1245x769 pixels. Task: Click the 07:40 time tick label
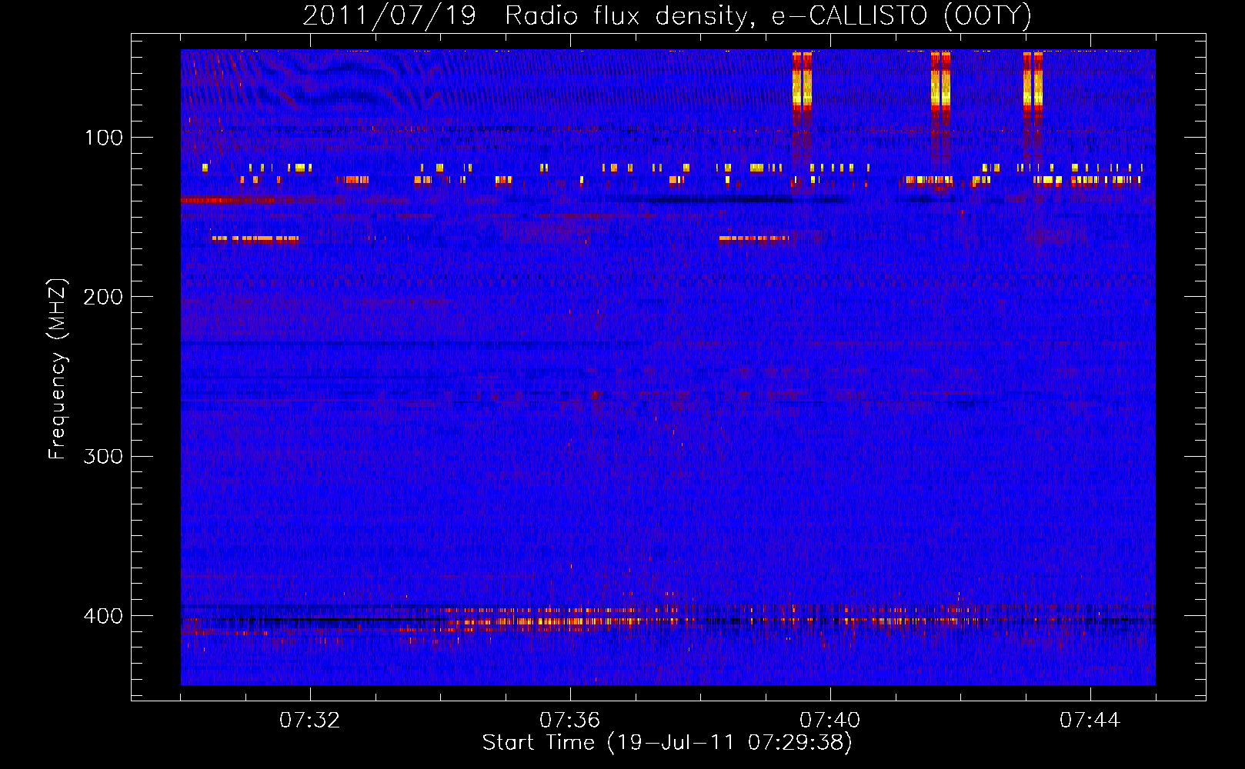point(829,721)
